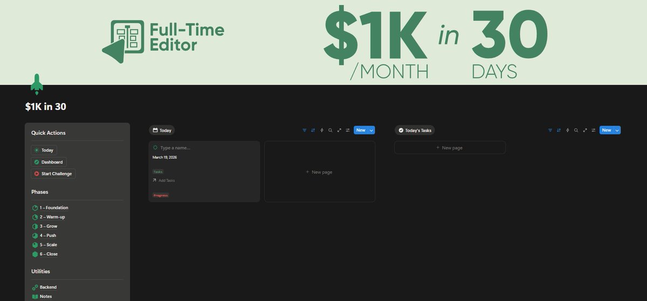
Task: Expand Today view to full page
Action: (x=339, y=130)
